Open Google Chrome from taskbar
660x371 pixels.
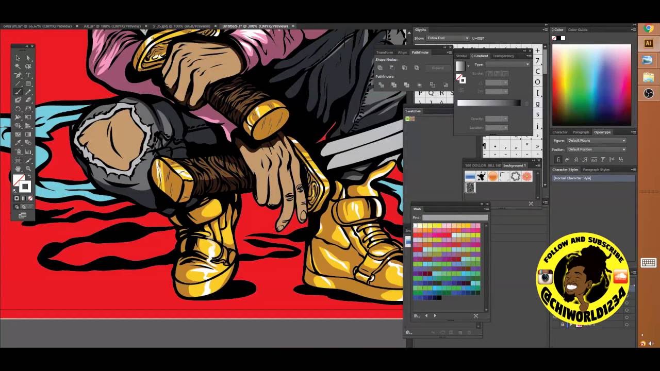[x=649, y=29]
